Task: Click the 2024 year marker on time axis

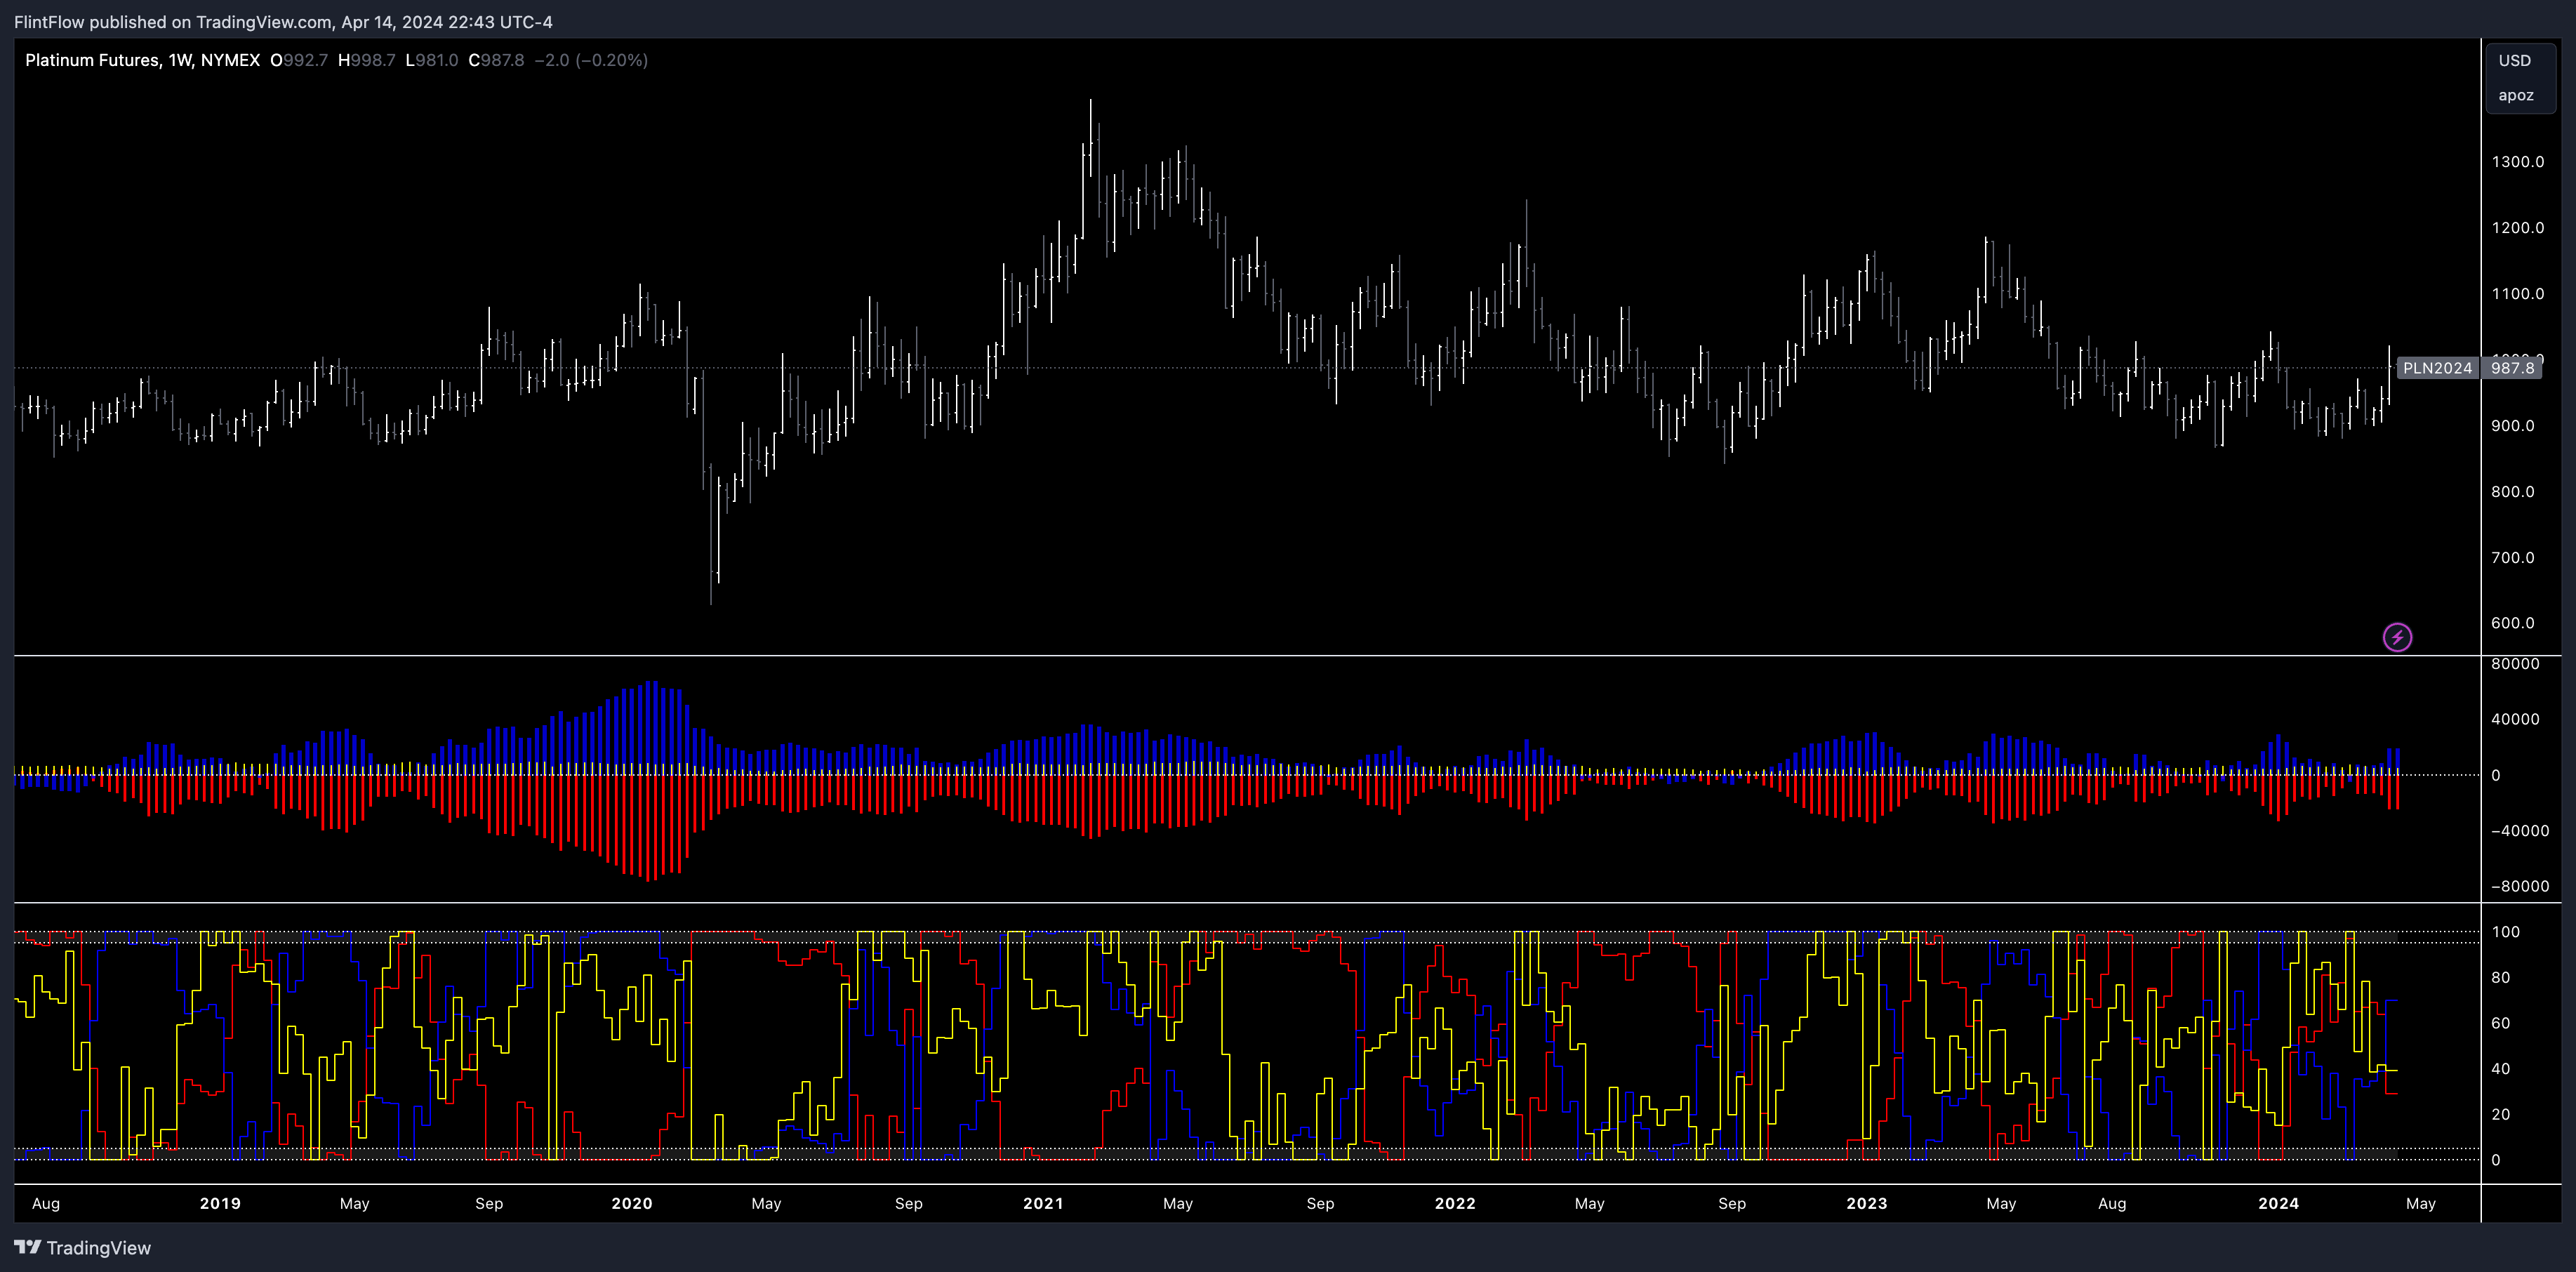Action: [2278, 1203]
